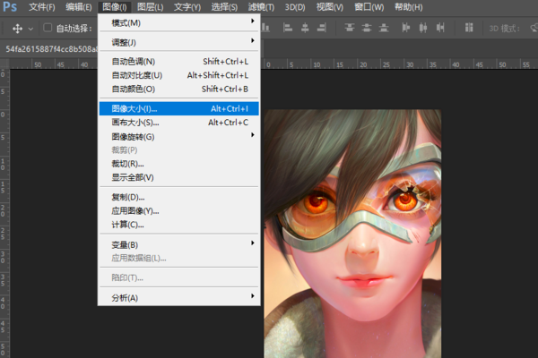Screen dimensions: 538x358
Task: Choose 计算(C)... from the menu
Action: 179,225
